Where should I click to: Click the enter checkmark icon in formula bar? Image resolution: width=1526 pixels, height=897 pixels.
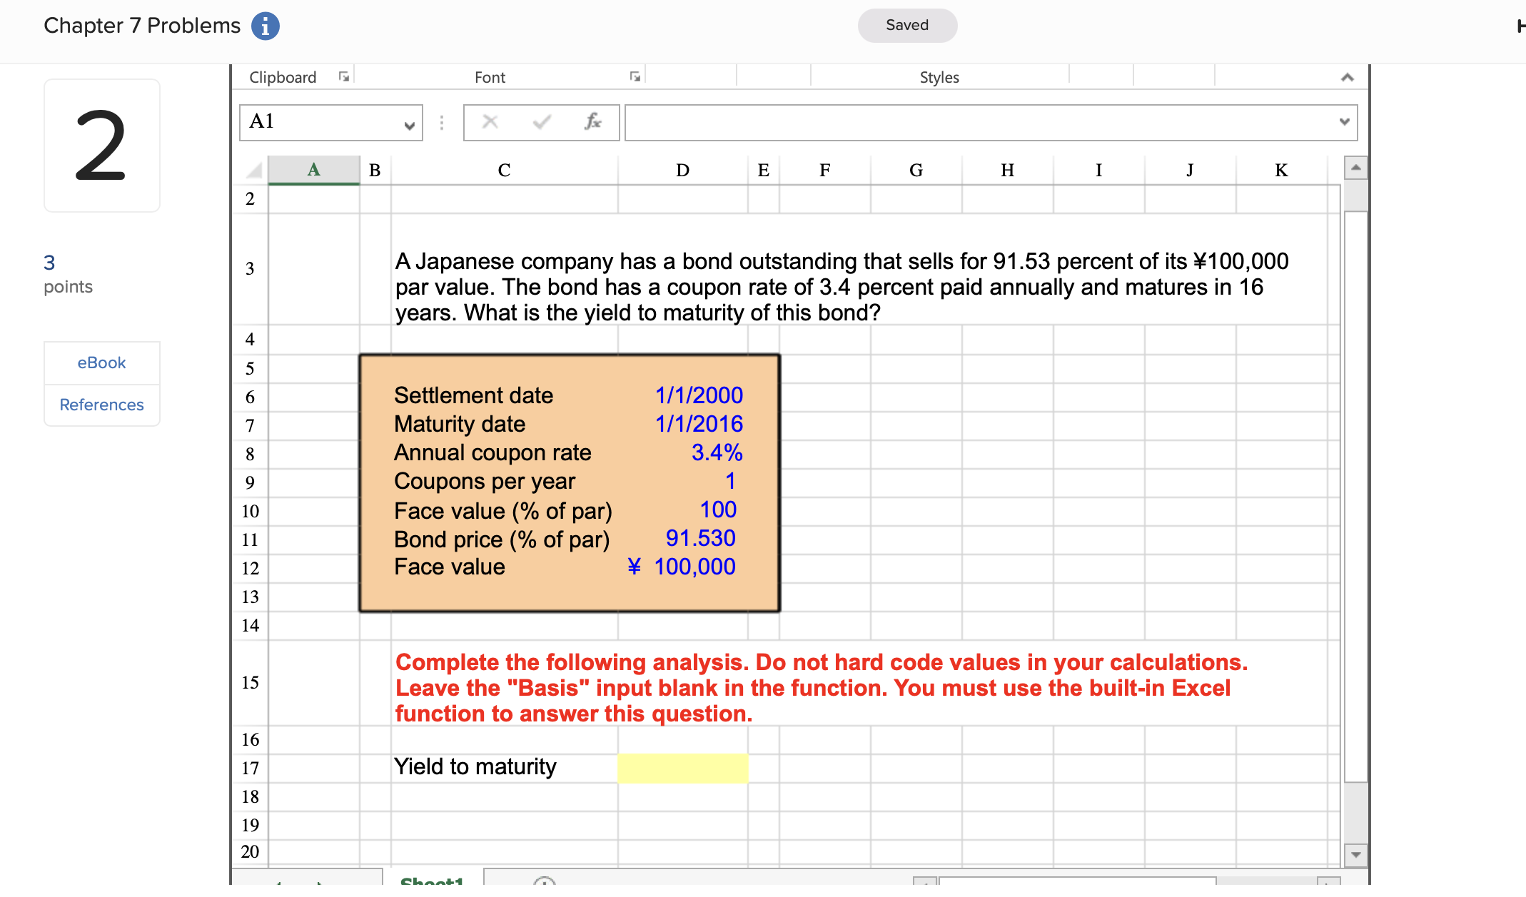click(542, 122)
